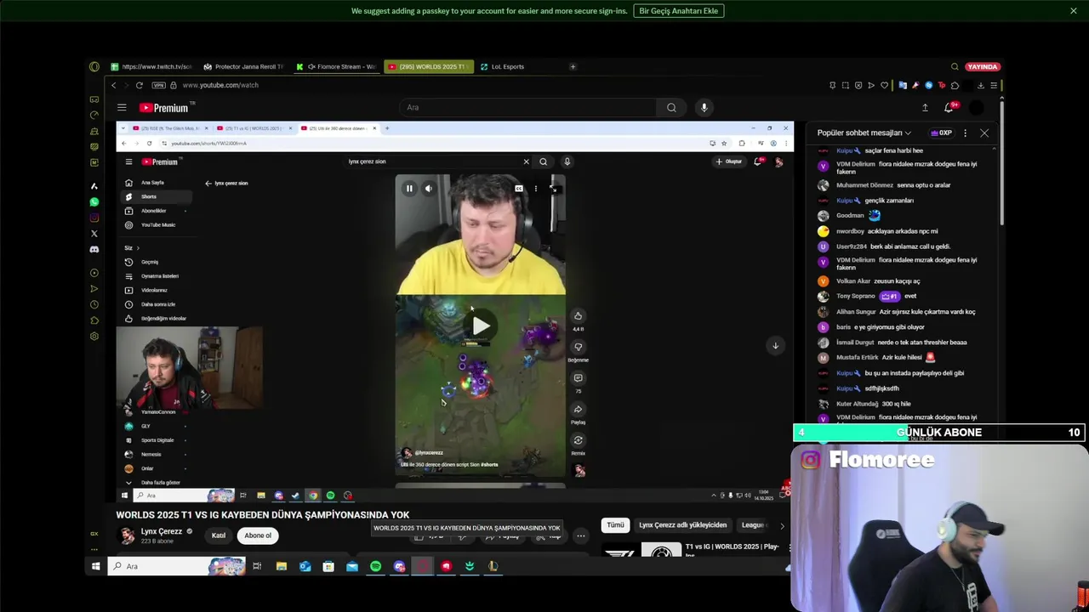Click the Katıl join button
The image size is (1089, 612).
click(219, 535)
